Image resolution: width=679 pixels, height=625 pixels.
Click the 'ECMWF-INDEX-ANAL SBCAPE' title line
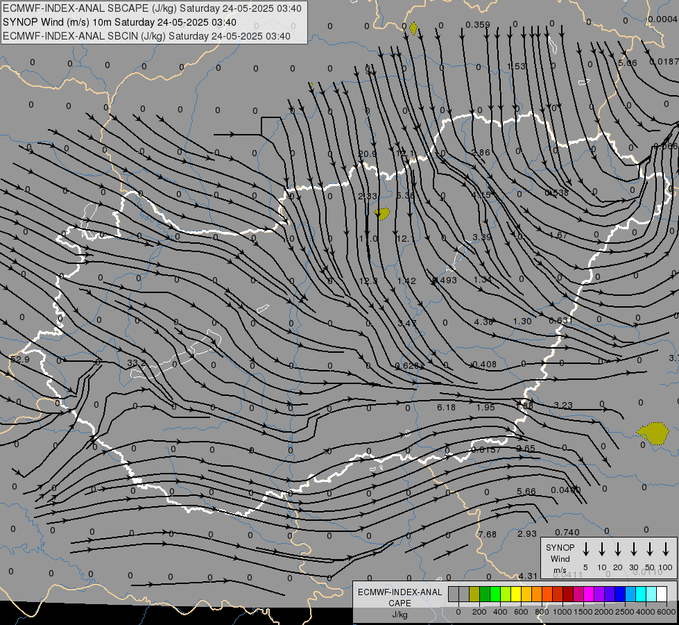152,8
